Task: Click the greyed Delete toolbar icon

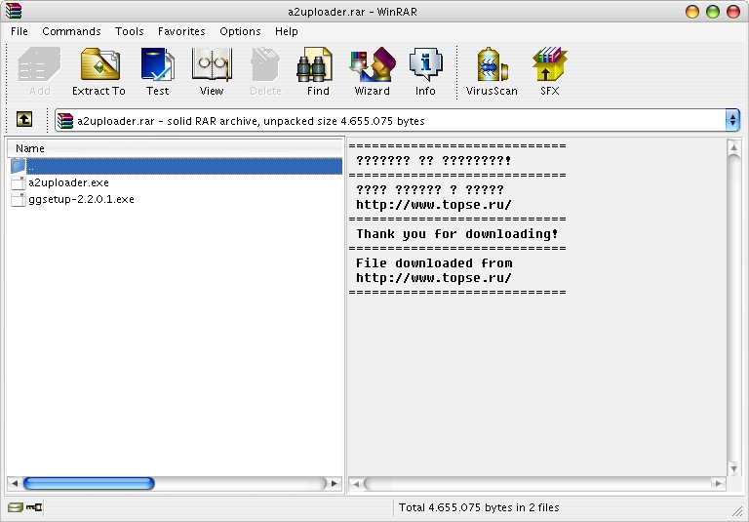Action: pyautogui.click(x=265, y=71)
